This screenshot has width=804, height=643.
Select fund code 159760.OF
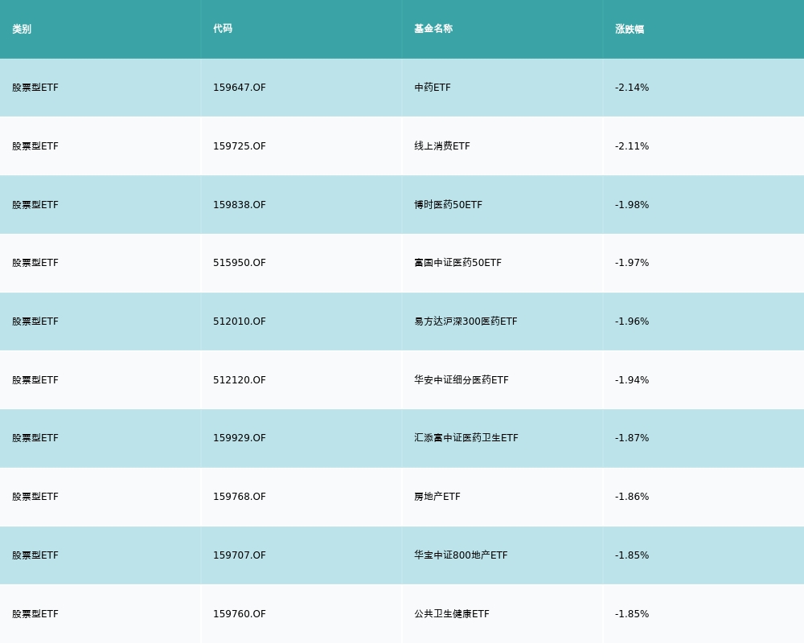click(240, 614)
